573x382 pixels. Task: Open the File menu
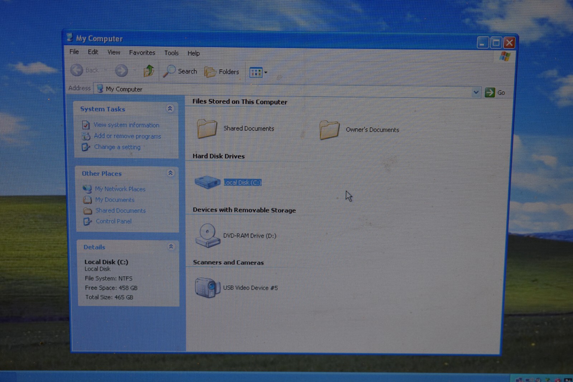(x=74, y=52)
